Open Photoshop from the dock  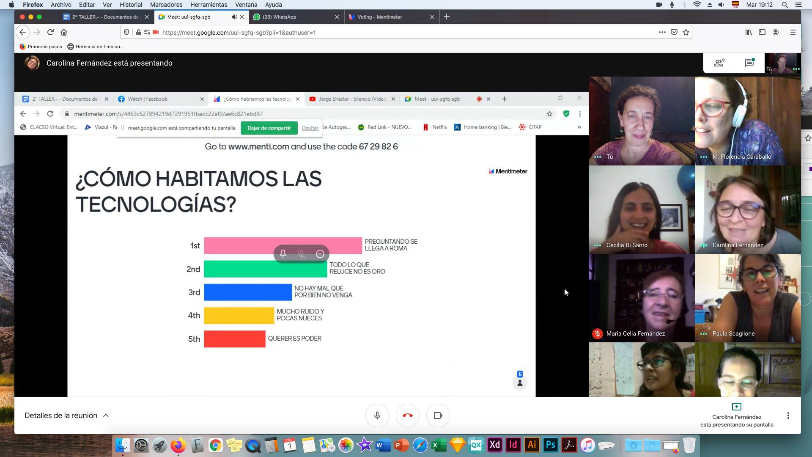pyautogui.click(x=550, y=445)
